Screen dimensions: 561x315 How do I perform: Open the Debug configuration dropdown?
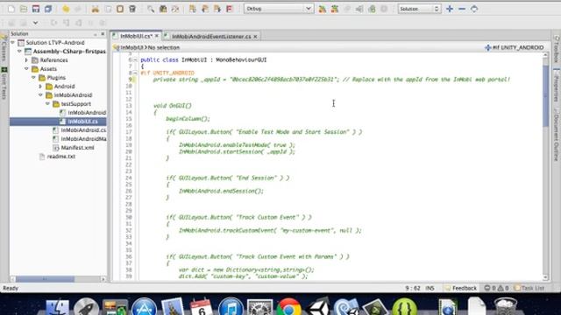click(x=279, y=9)
